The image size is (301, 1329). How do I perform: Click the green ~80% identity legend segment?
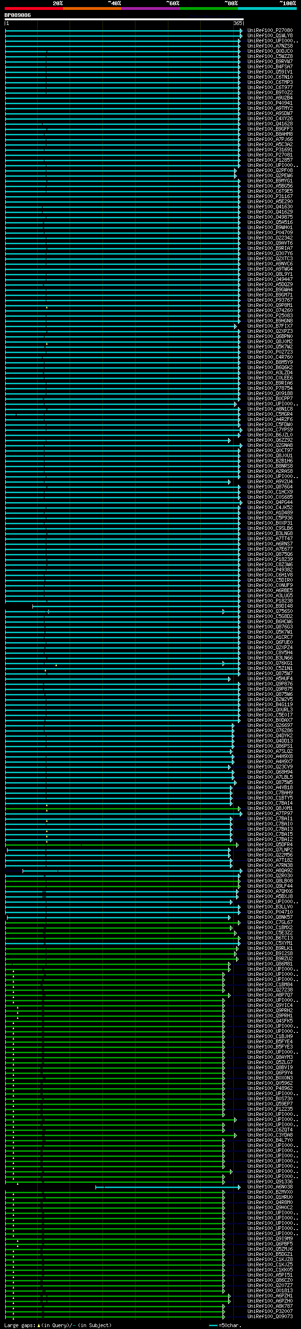pyautogui.click(x=209, y=8)
